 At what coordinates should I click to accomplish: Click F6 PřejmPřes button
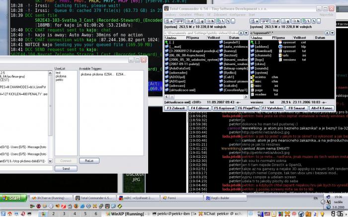(249, 108)
